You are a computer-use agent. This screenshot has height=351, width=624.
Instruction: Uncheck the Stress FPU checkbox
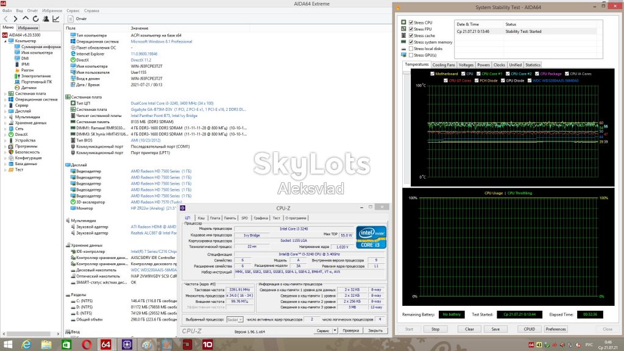click(411, 29)
